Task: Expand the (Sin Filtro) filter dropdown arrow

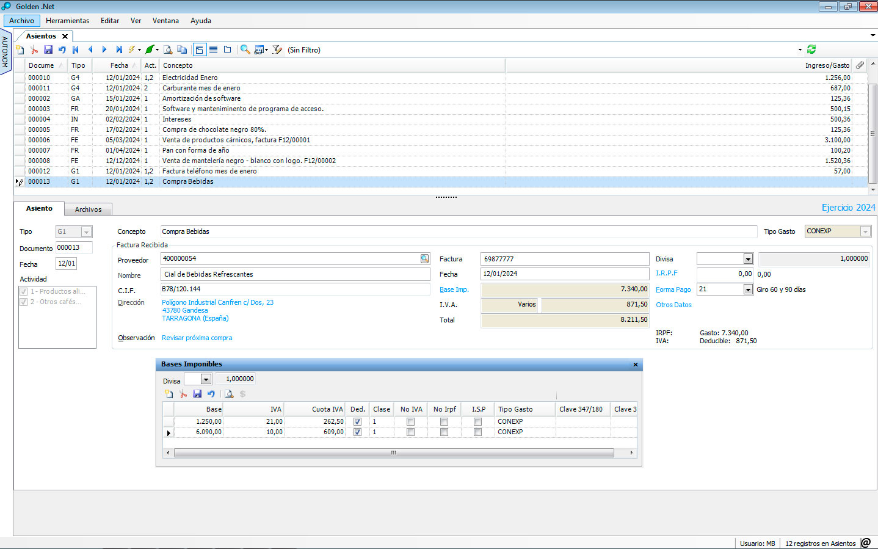Action: [x=800, y=49]
